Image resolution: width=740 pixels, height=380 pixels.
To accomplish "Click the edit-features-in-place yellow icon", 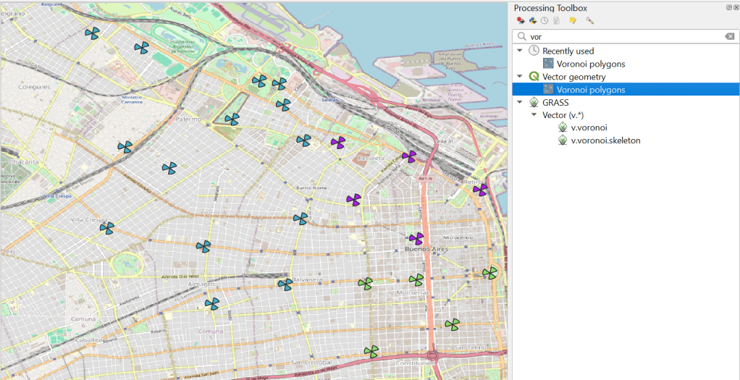I will pos(573,21).
